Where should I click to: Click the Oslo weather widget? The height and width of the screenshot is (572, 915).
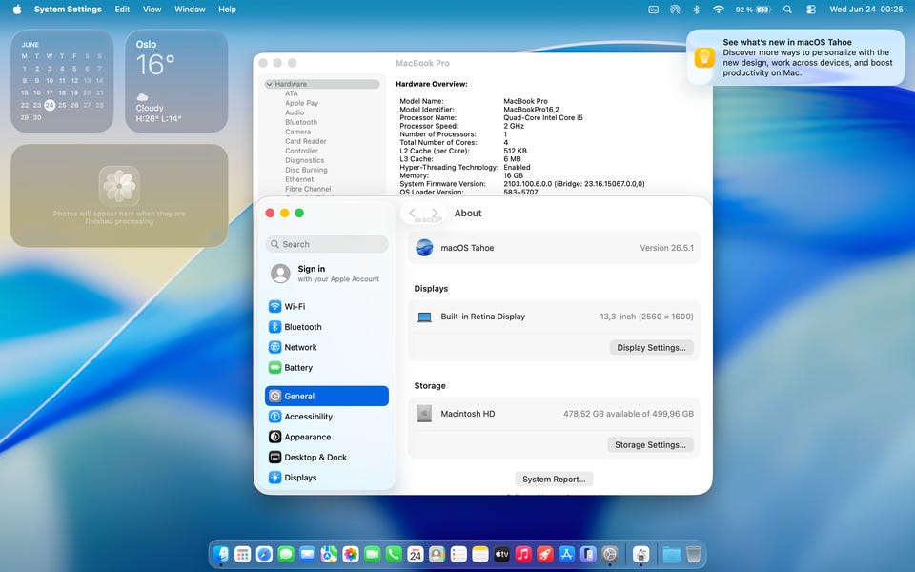point(177,81)
